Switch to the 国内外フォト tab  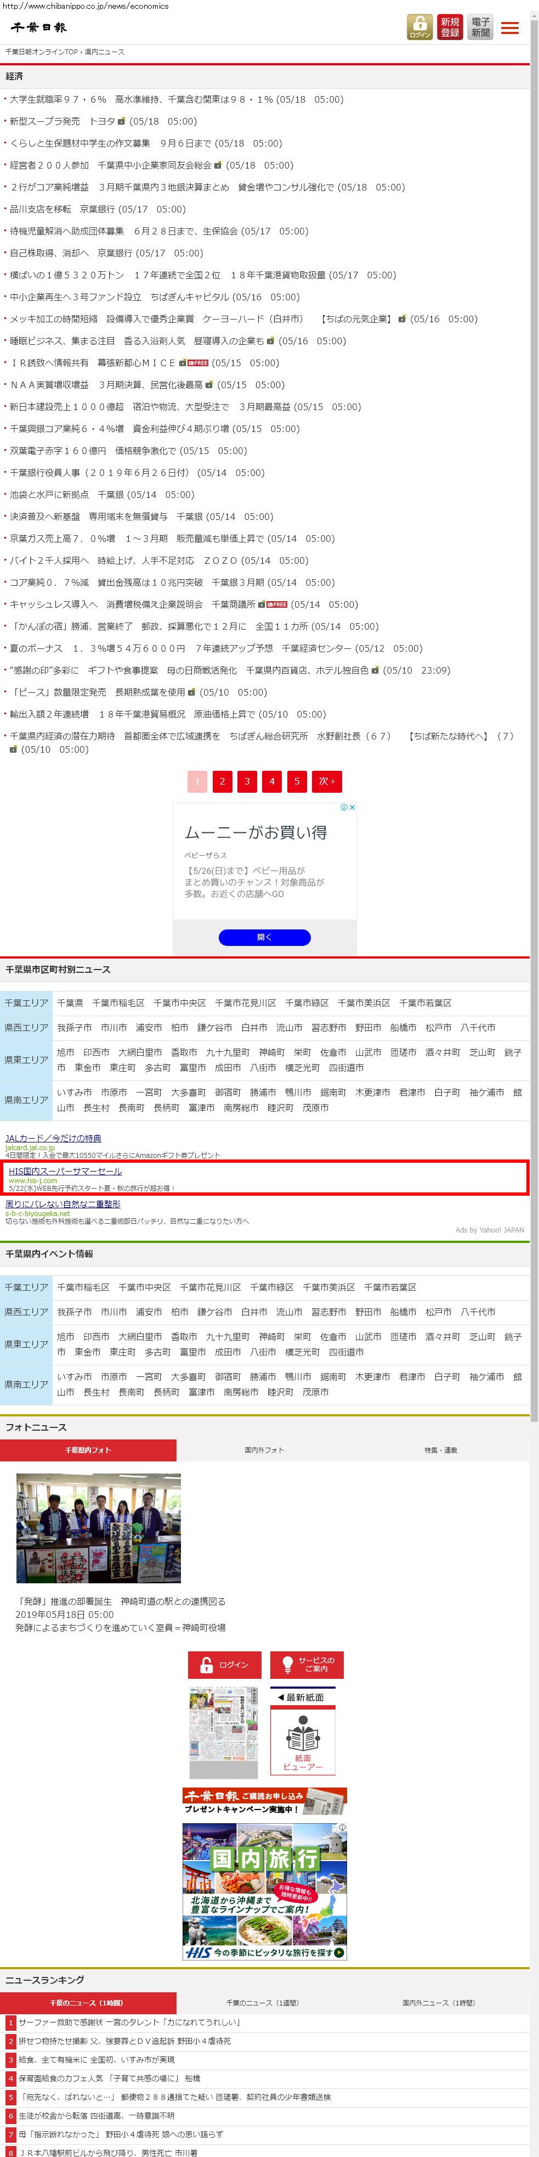(264, 1450)
